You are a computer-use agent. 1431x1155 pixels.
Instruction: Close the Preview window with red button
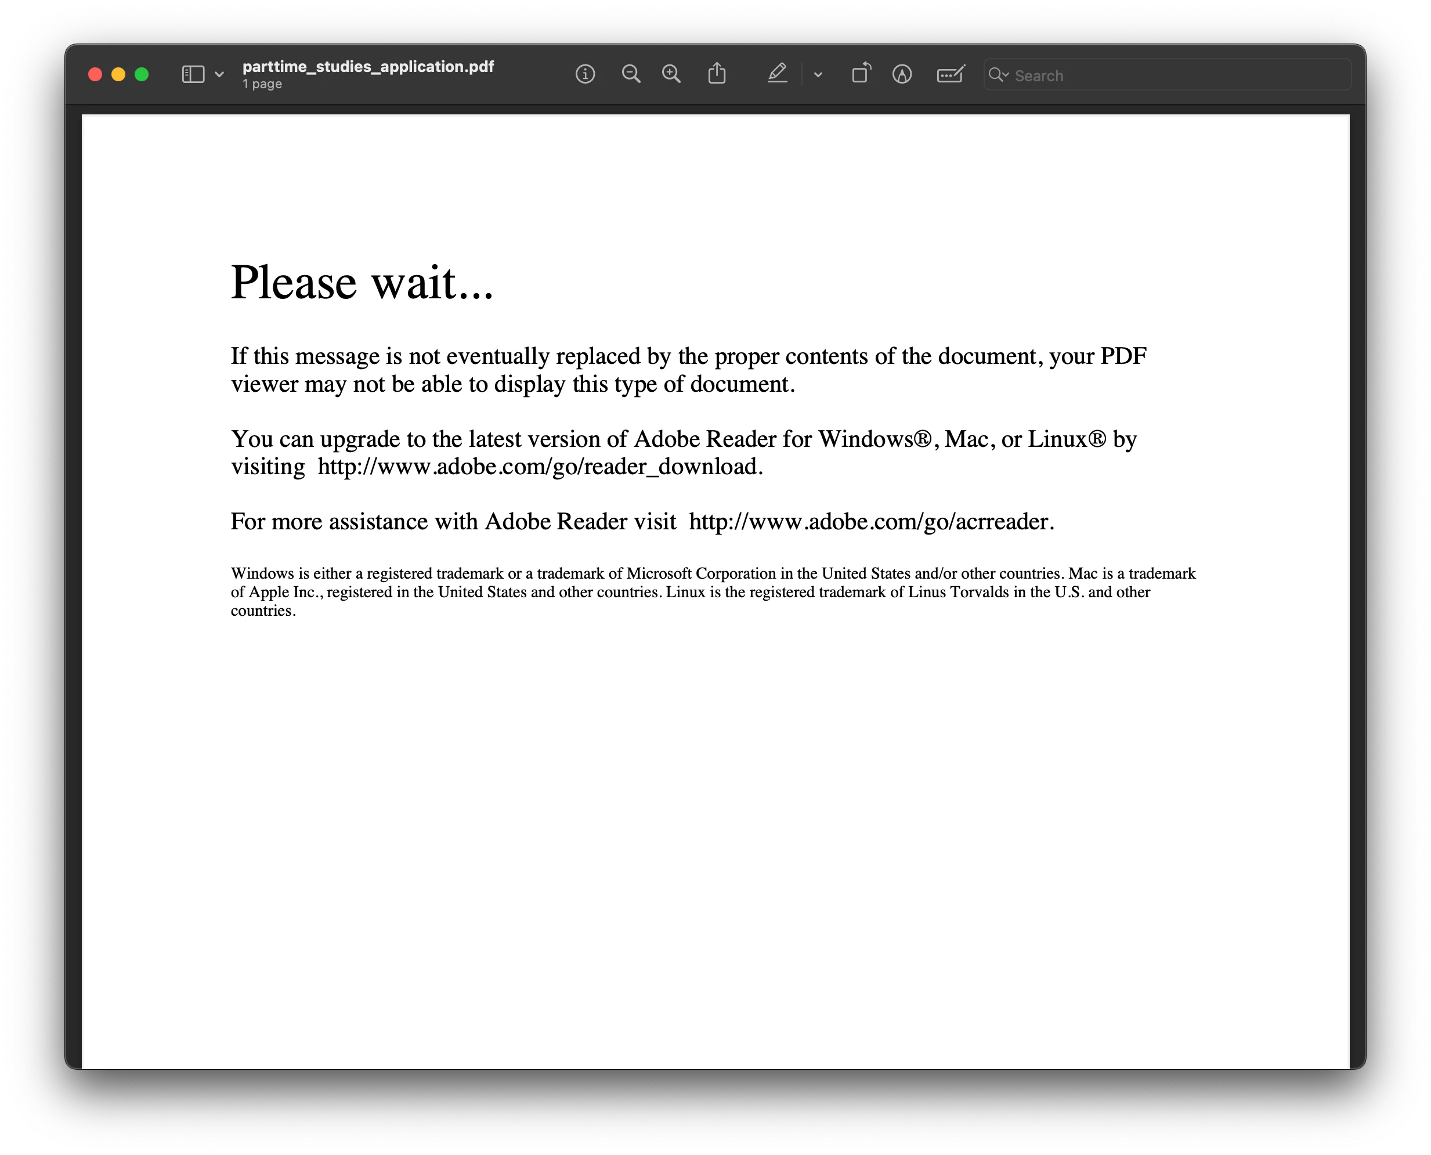95,74
